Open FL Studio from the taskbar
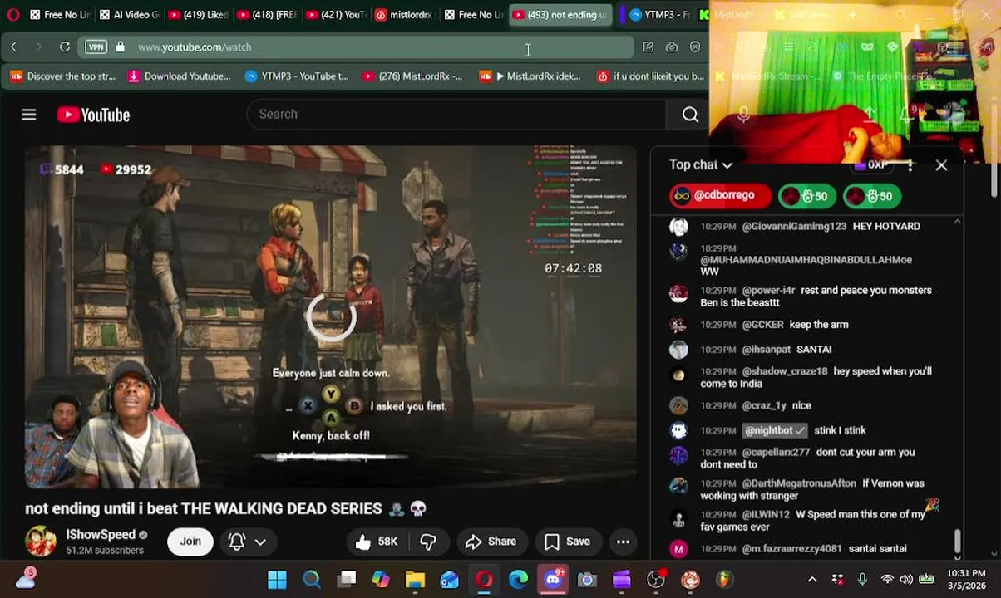The width and height of the screenshot is (1001, 598). click(x=724, y=580)
